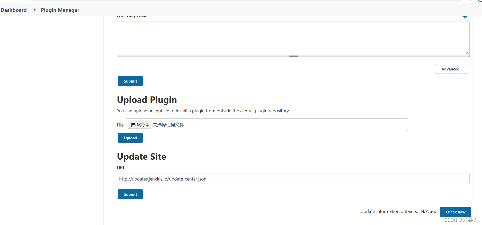
Task: Click the .hpi upload description text
Action: click(x=203, y=111)
